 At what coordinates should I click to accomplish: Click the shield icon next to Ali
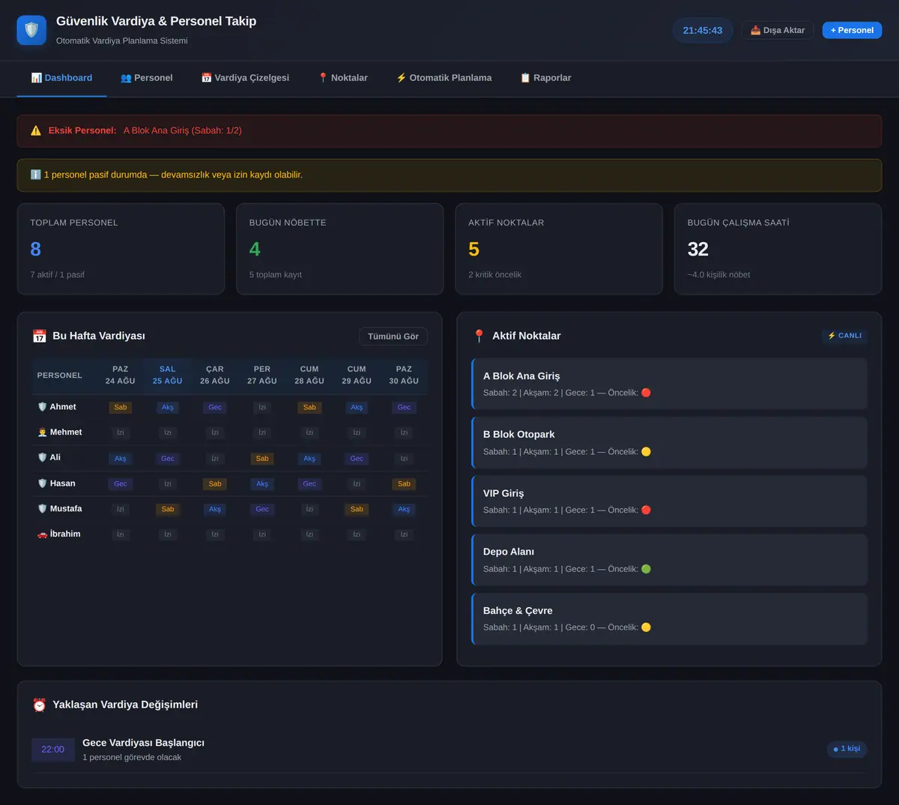42,457
